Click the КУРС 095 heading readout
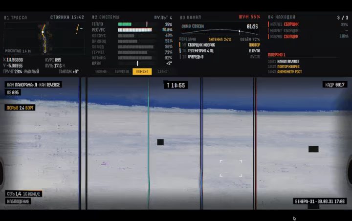 [x=53, y=60]
